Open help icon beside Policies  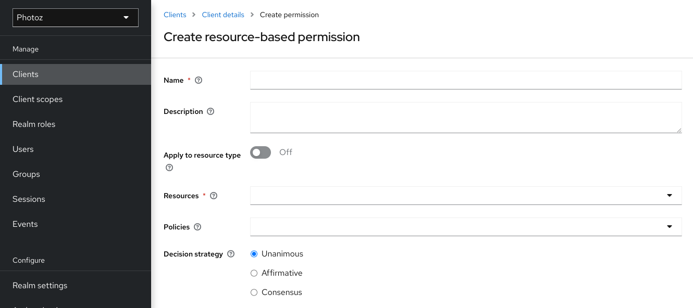pos(197,227)
